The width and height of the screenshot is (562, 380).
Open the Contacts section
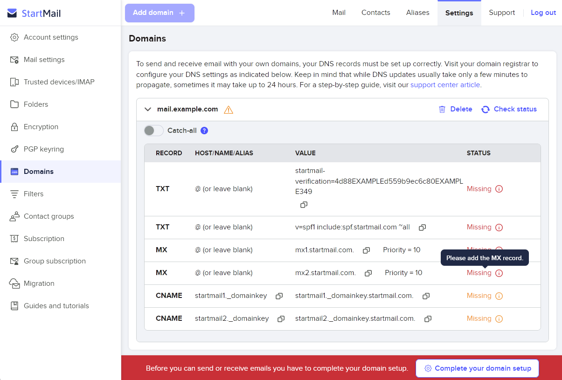click(x=375, y=13)
